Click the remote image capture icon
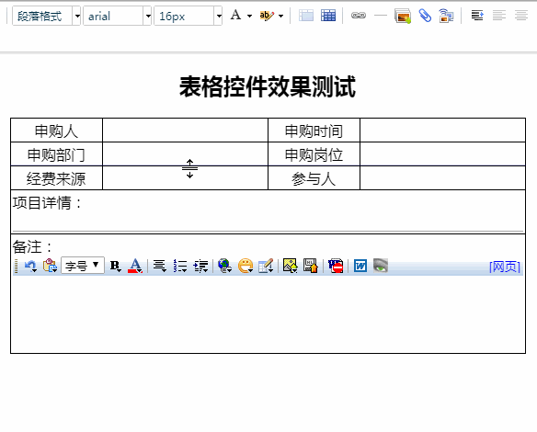This screenshot has width=537, height=432. point(446,16)
